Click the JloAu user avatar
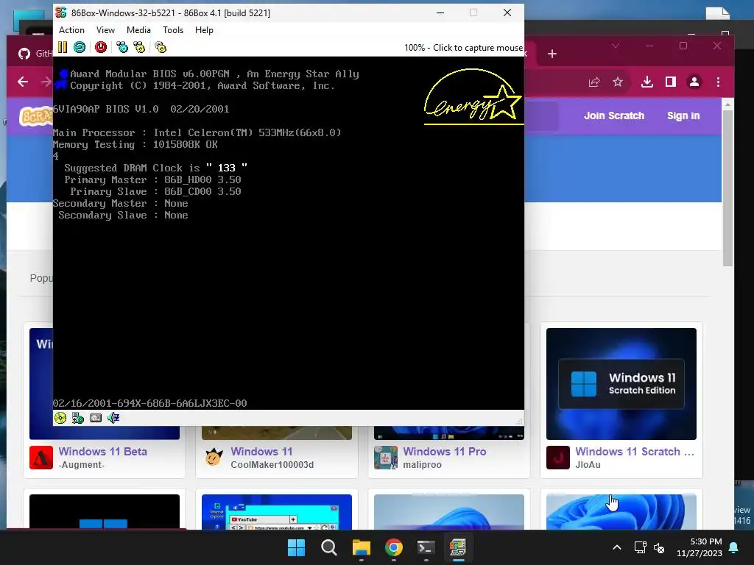This screenshot has width=754, height=565. point(558,458)
